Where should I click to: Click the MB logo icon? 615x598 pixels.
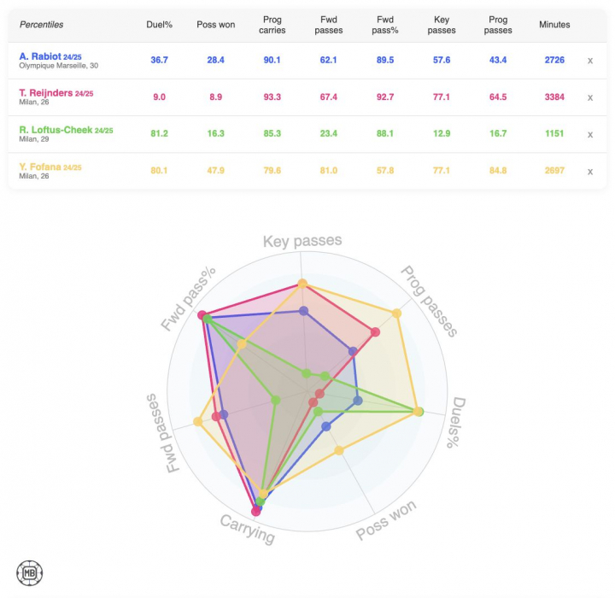[x=30, y=572]
